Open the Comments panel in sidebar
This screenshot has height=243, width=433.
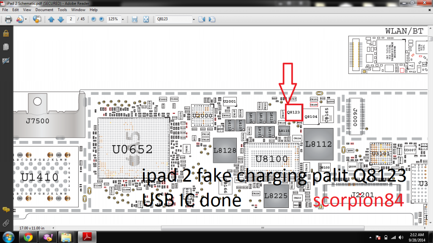pos(6,210)
